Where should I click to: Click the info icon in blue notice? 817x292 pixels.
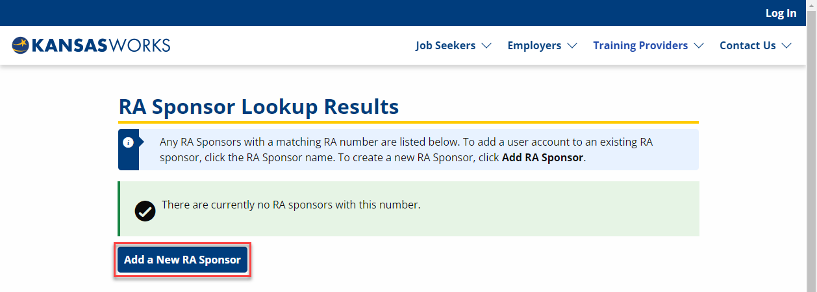click(x=129, y=142)
